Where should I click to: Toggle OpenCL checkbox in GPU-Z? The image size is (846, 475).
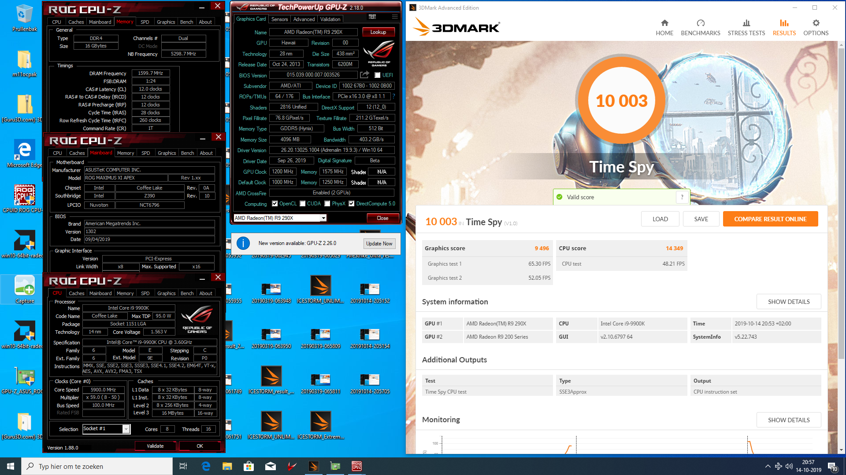[x=275, y=204]
